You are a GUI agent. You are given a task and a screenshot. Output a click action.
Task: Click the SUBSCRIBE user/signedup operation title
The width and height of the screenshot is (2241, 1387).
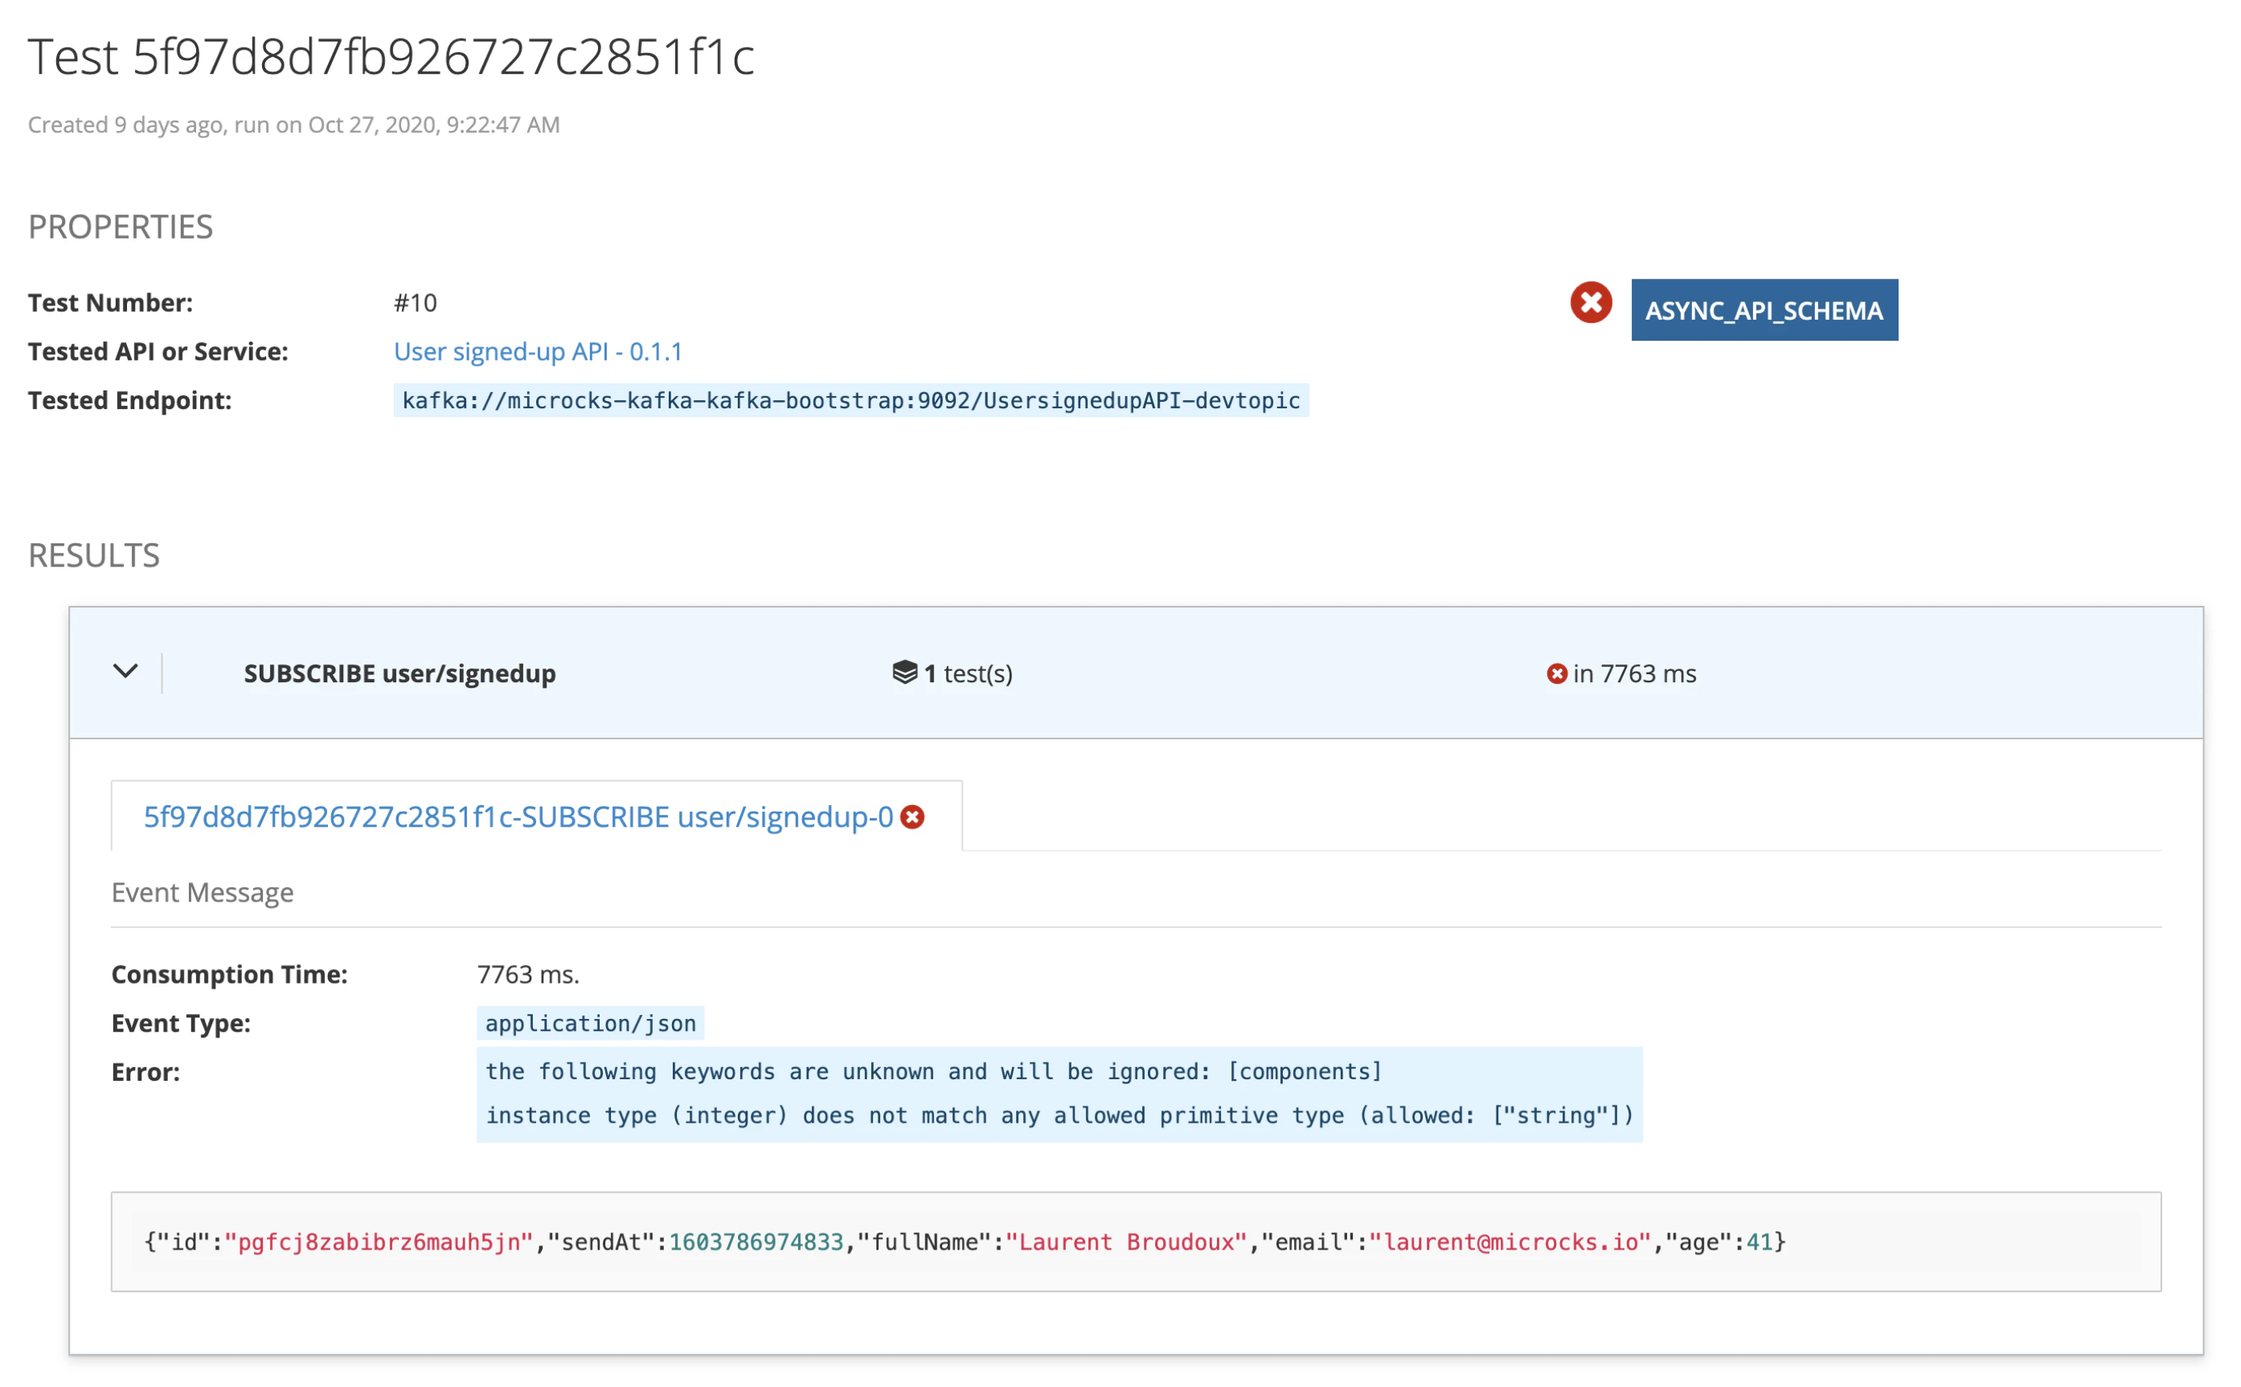(399, 673)
